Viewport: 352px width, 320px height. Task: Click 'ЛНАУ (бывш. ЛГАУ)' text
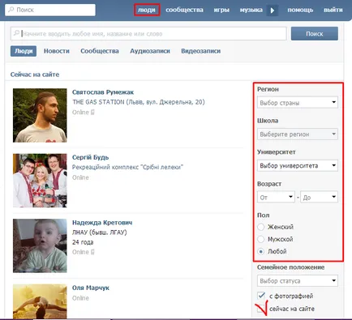[99, 233]
